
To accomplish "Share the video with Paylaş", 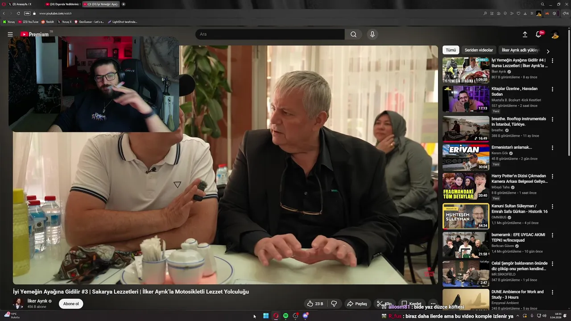I will [357, 304].
